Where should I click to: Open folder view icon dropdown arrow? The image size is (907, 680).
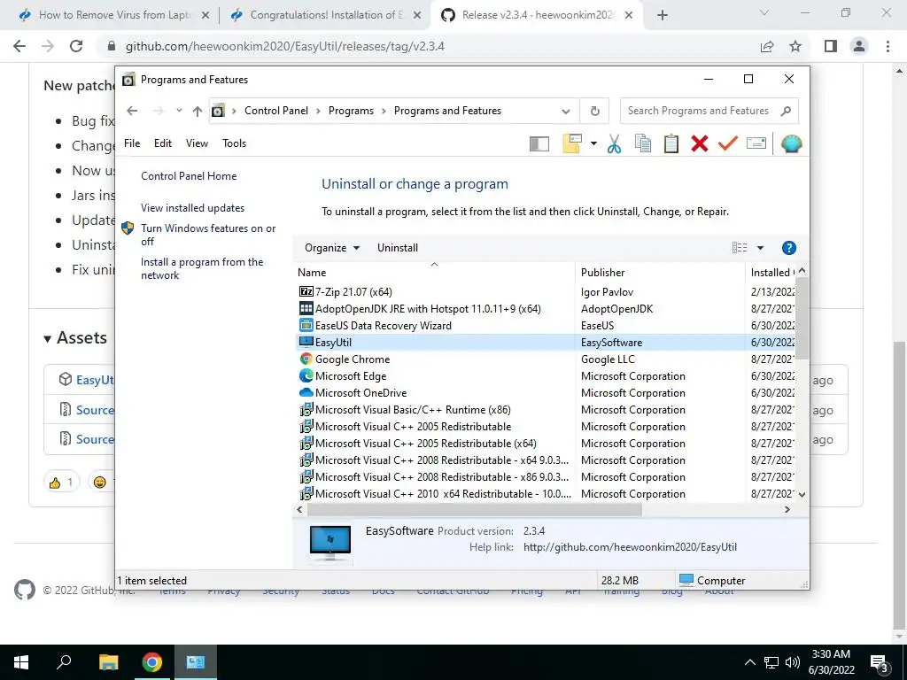[593, 143]
